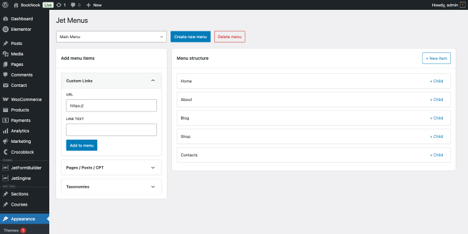This screenshot has height=234, width=468.
Task: Select the Shop menu structure row
Action: (x=313, y=137)
